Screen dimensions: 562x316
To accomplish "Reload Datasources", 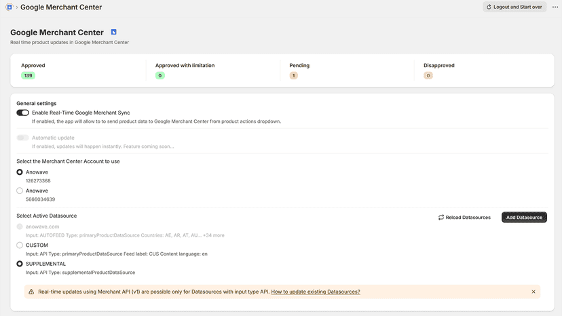I will pos(464,218).
